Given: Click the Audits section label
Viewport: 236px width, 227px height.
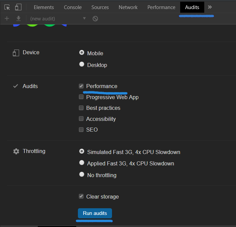Looking at the screenshot, I should 30,86.
